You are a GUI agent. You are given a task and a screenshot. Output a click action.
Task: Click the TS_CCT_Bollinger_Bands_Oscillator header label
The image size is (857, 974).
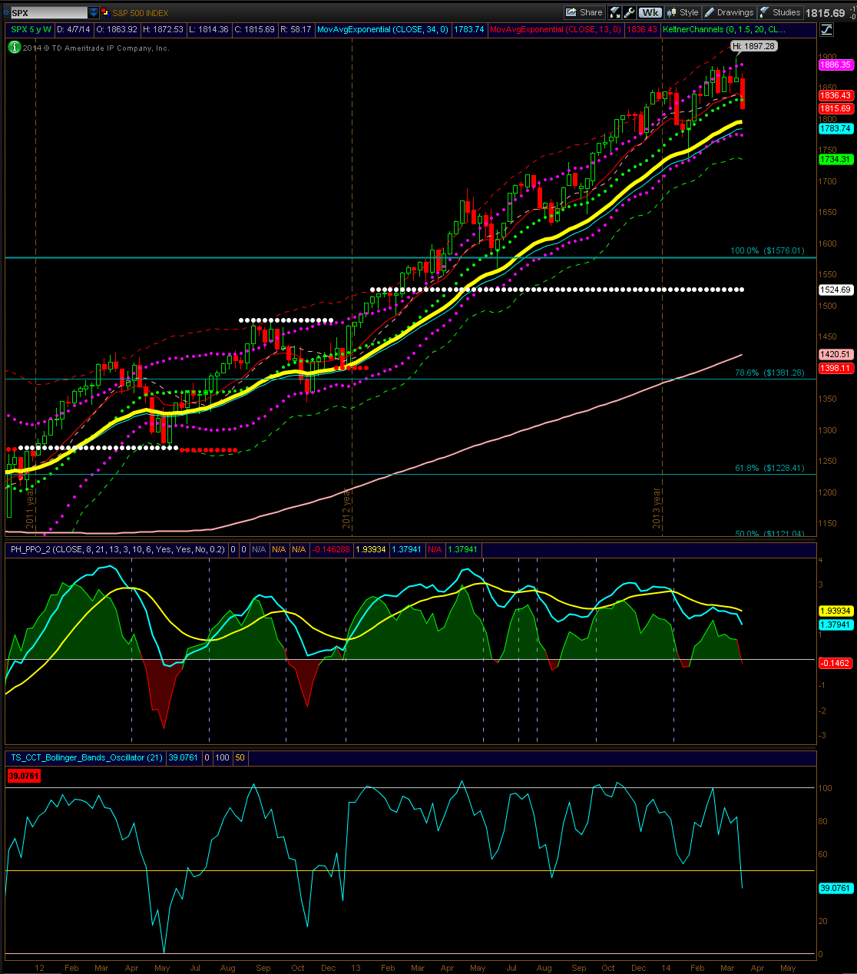click(87, 757)
